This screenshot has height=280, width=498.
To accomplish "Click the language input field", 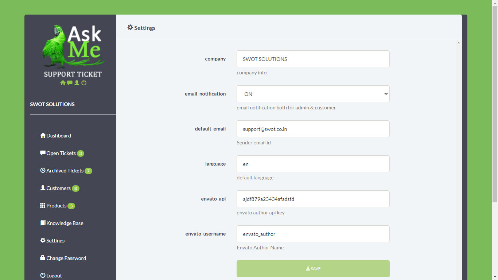I will click(x=313, y=164).
